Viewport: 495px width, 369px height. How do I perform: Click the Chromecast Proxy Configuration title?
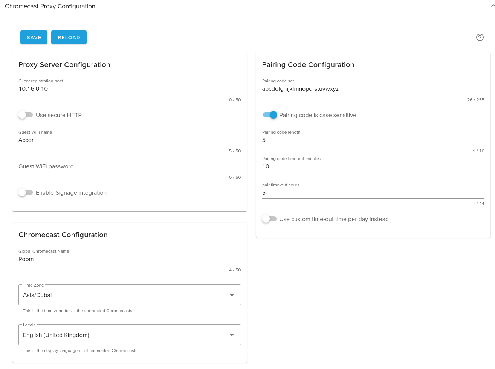(50, 6)
